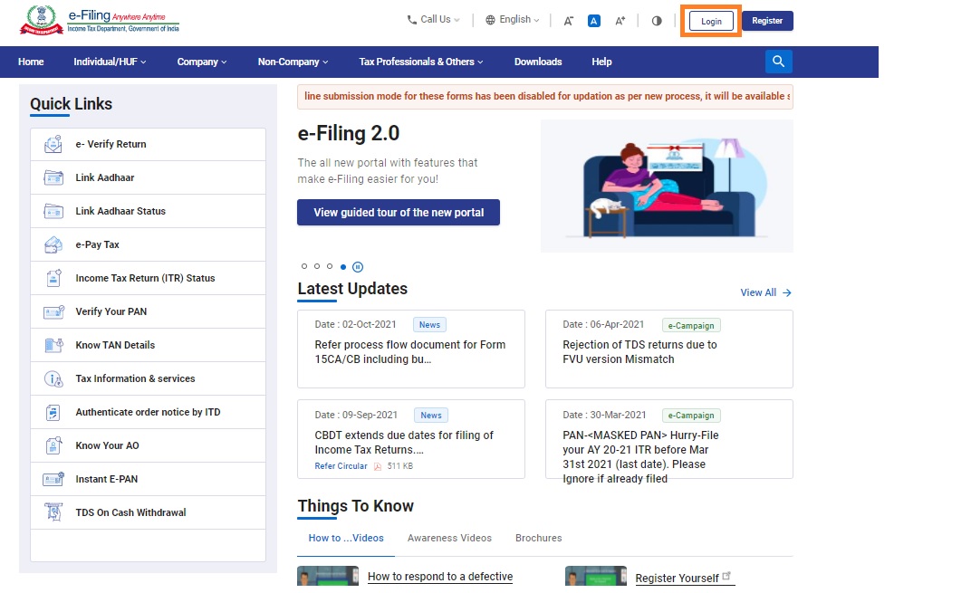The height and width of the screenshot is (593, 971).
Task: Expand the Individual/HUF menu
Action: 110,62
